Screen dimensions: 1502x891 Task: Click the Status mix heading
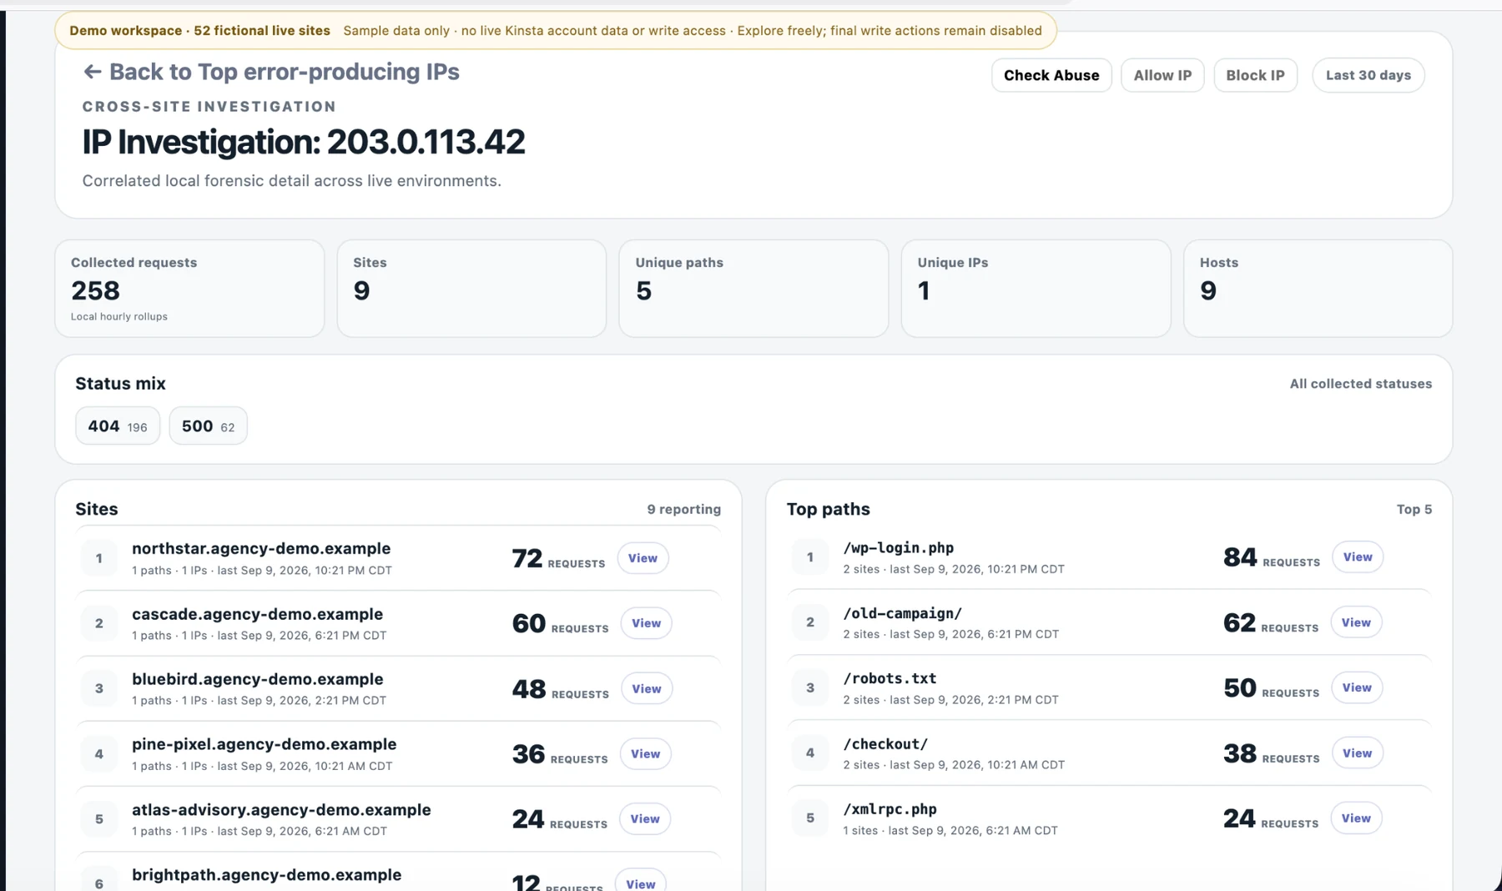point(120,384)
